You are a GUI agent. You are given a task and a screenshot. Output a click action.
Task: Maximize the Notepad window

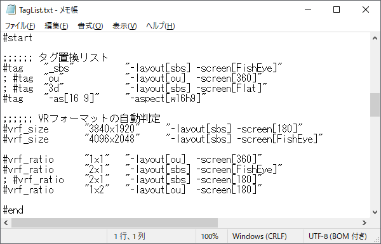click(337, 10)
